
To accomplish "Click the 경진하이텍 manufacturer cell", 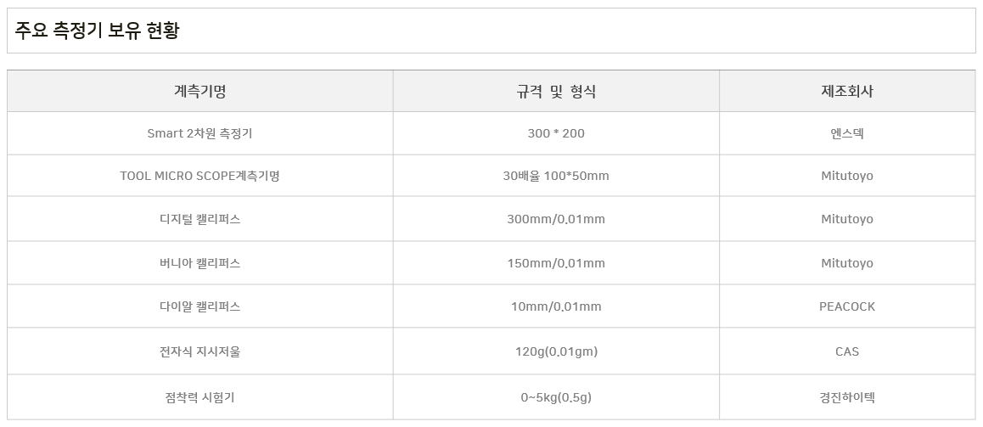I will (847, 397).
